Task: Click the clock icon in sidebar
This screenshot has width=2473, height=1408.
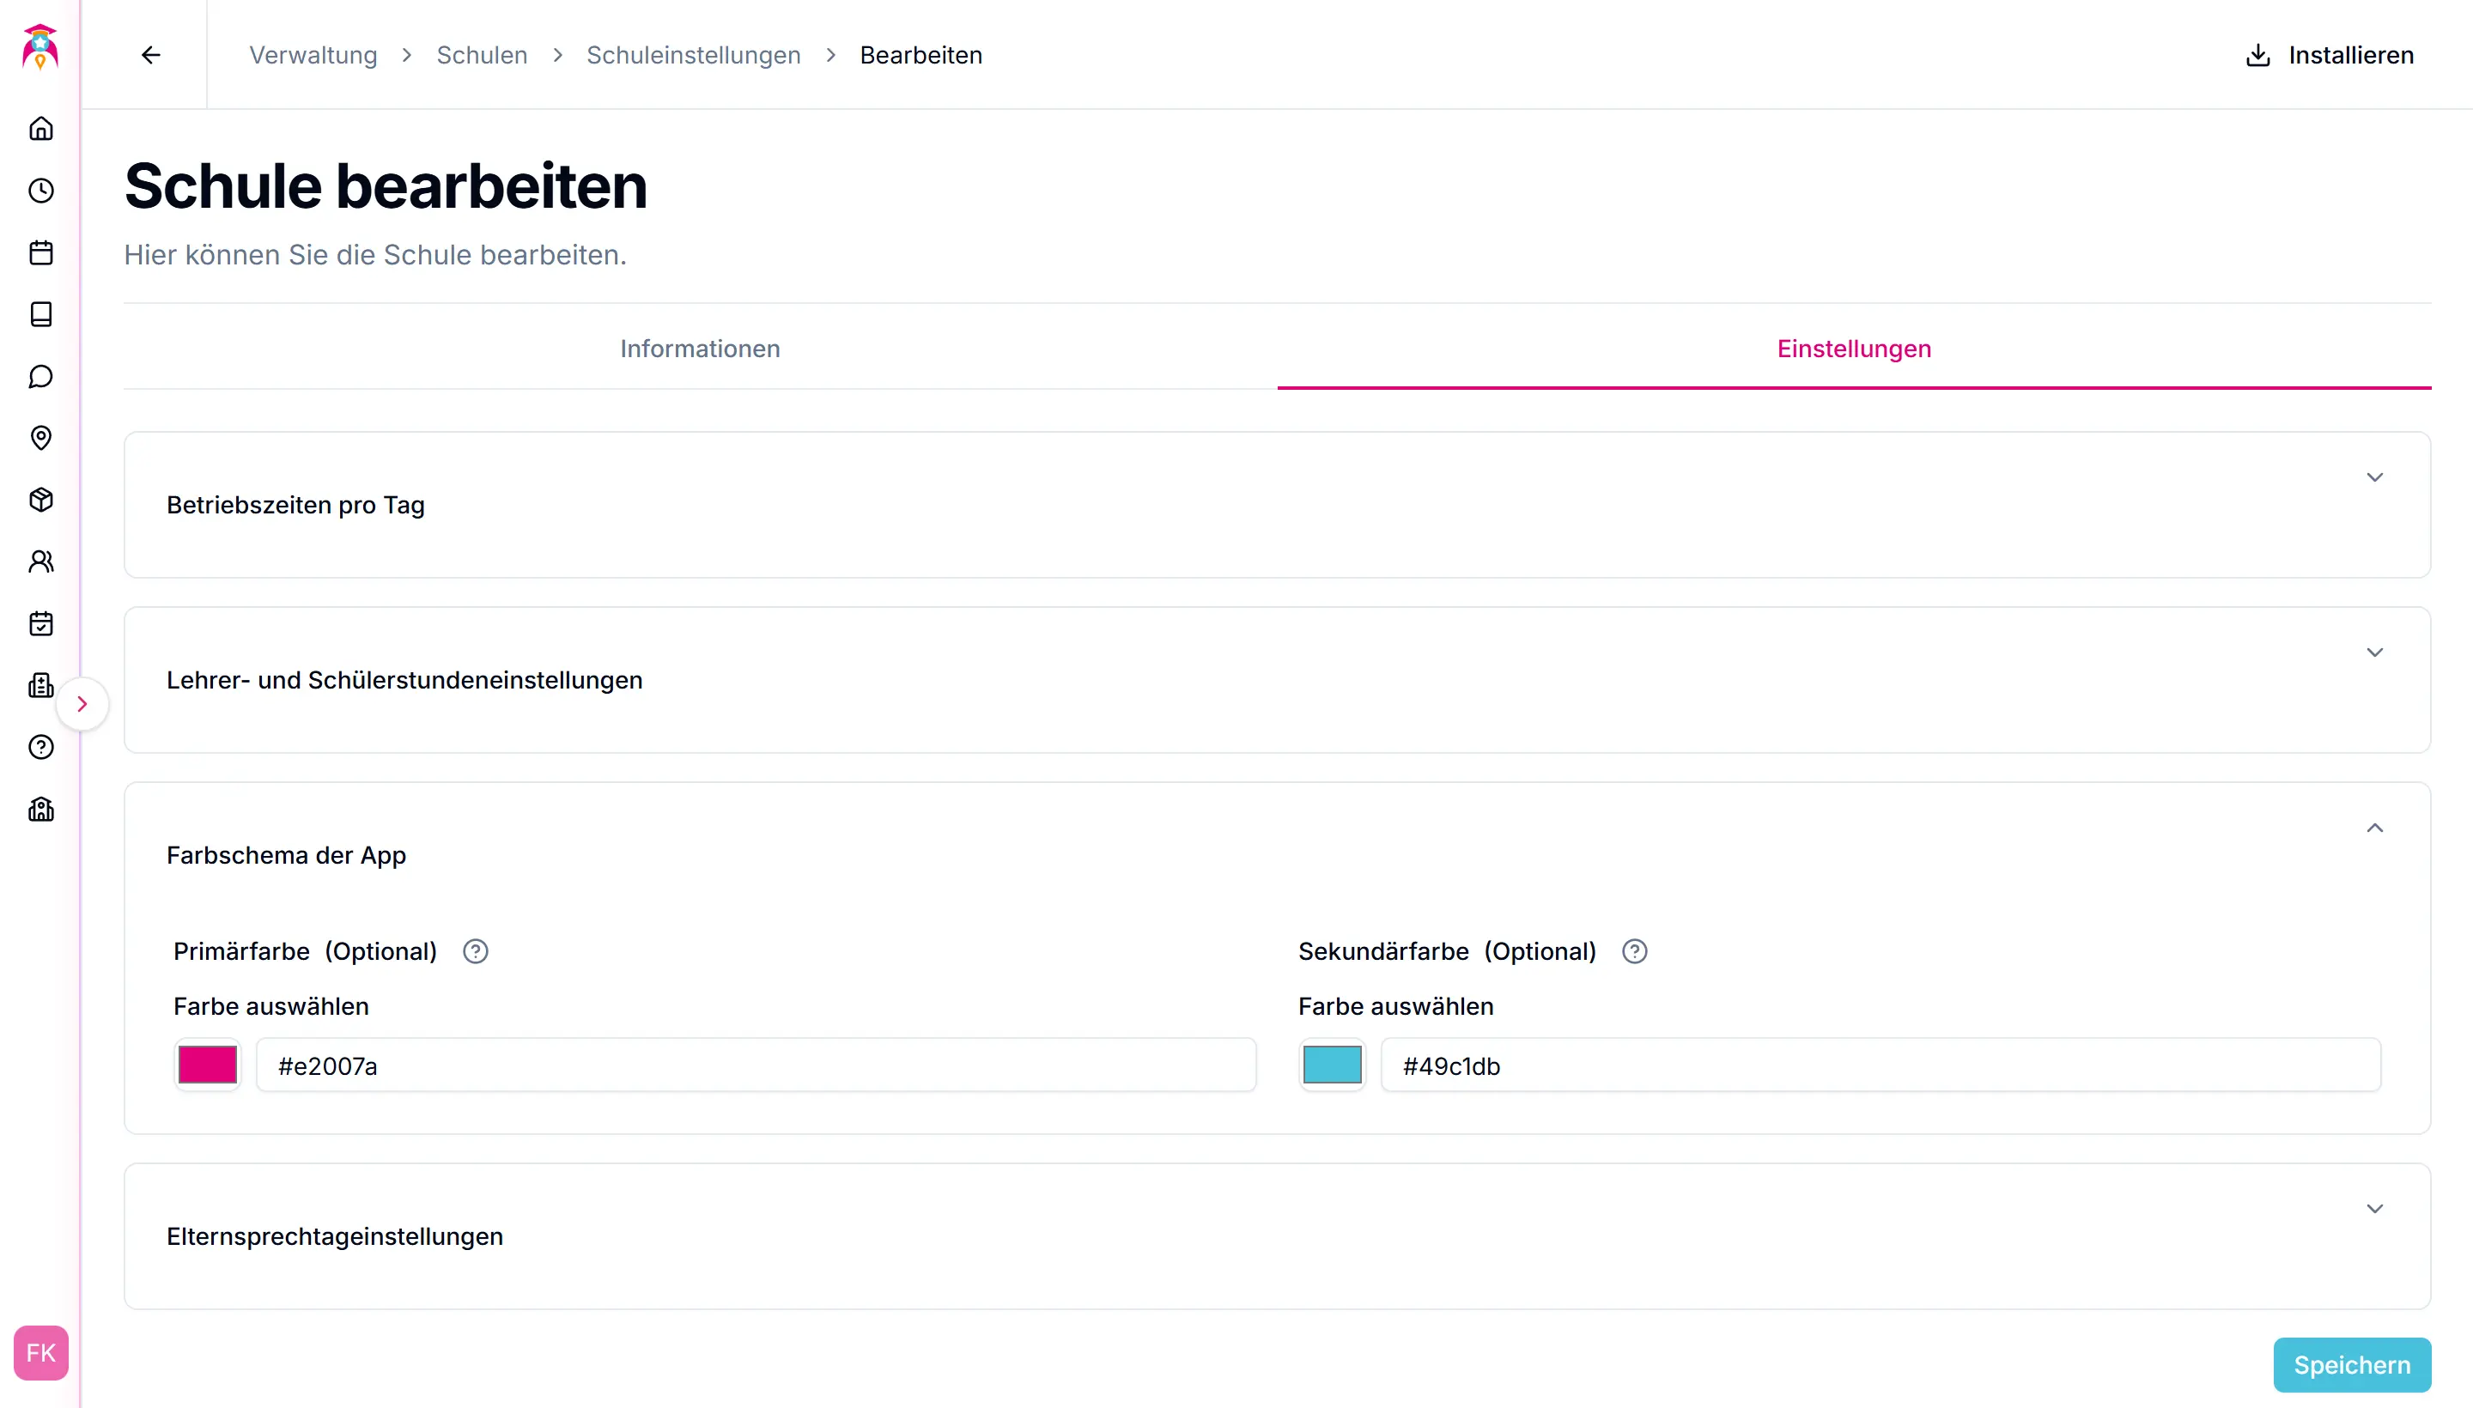Action: 40,191
